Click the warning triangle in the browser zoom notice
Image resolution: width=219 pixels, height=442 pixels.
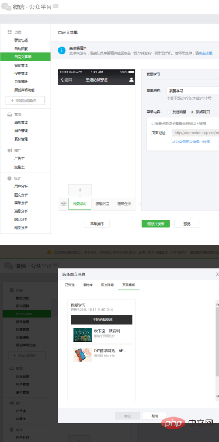pyautogui.click(x=50, y=252)
